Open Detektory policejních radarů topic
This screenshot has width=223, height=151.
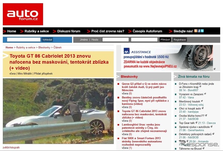pos(195,134)
